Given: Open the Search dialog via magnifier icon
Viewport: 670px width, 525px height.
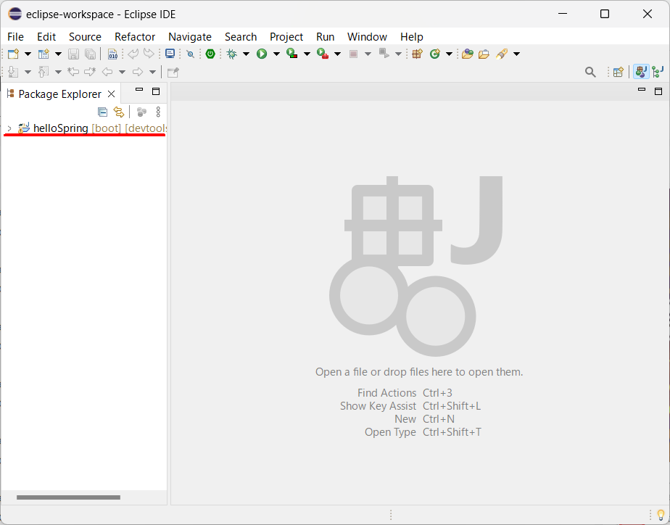Looking at the screenshot, I should tap(590, 72).
